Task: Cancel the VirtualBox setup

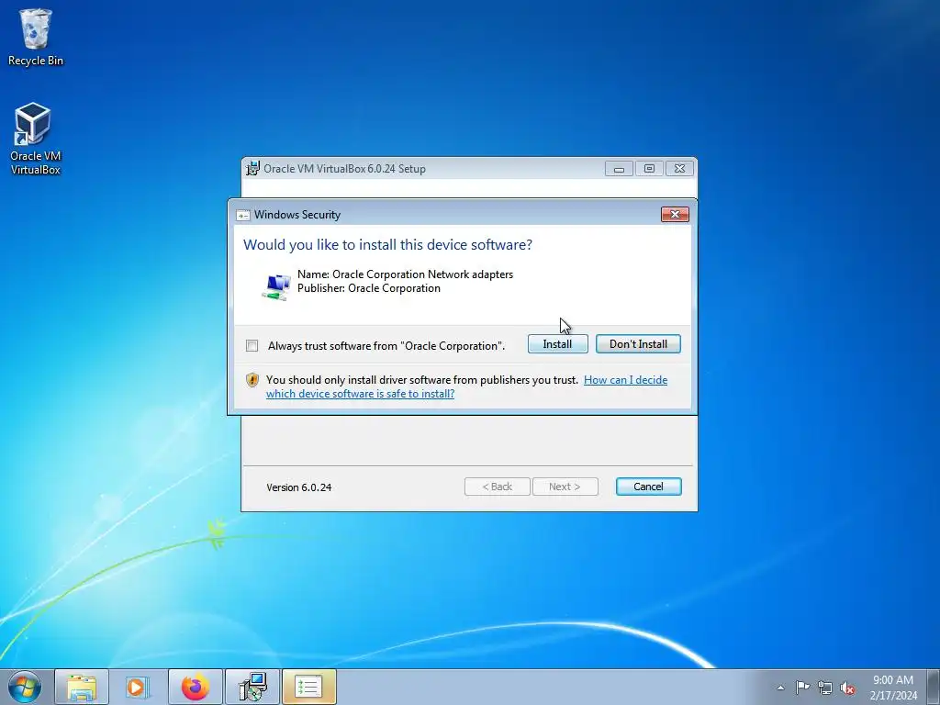Action: tap(649, 487)
